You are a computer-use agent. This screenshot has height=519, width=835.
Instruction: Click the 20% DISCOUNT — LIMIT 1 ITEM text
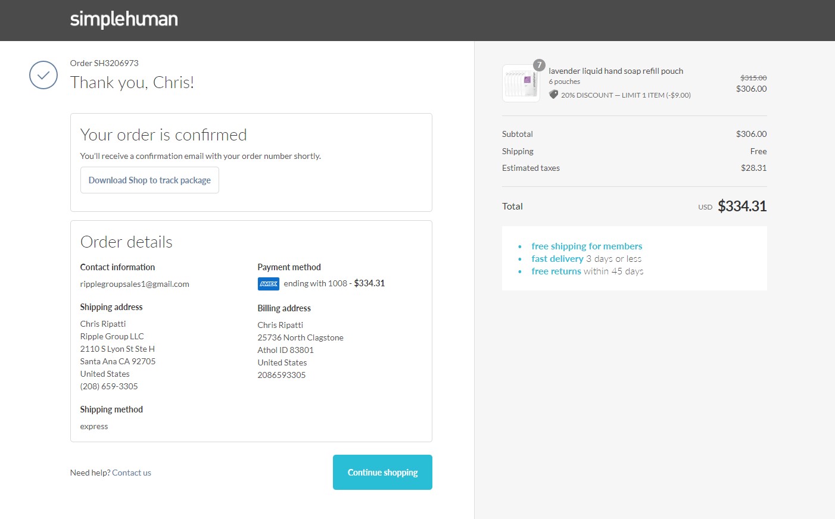click(626, 95)
